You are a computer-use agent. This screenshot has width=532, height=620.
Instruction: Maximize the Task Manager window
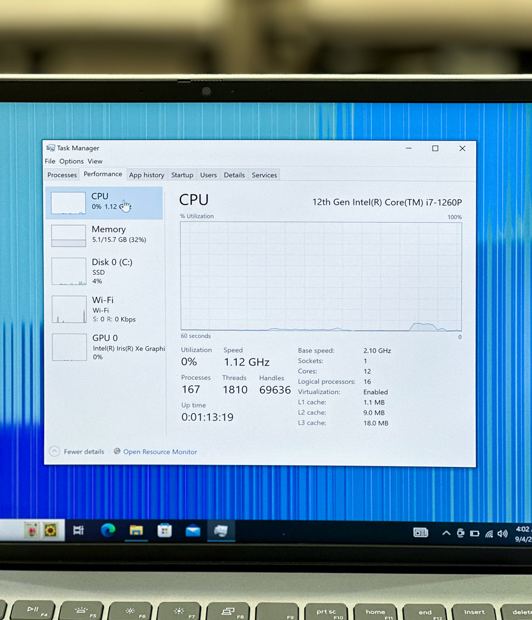tap(435, 148)
